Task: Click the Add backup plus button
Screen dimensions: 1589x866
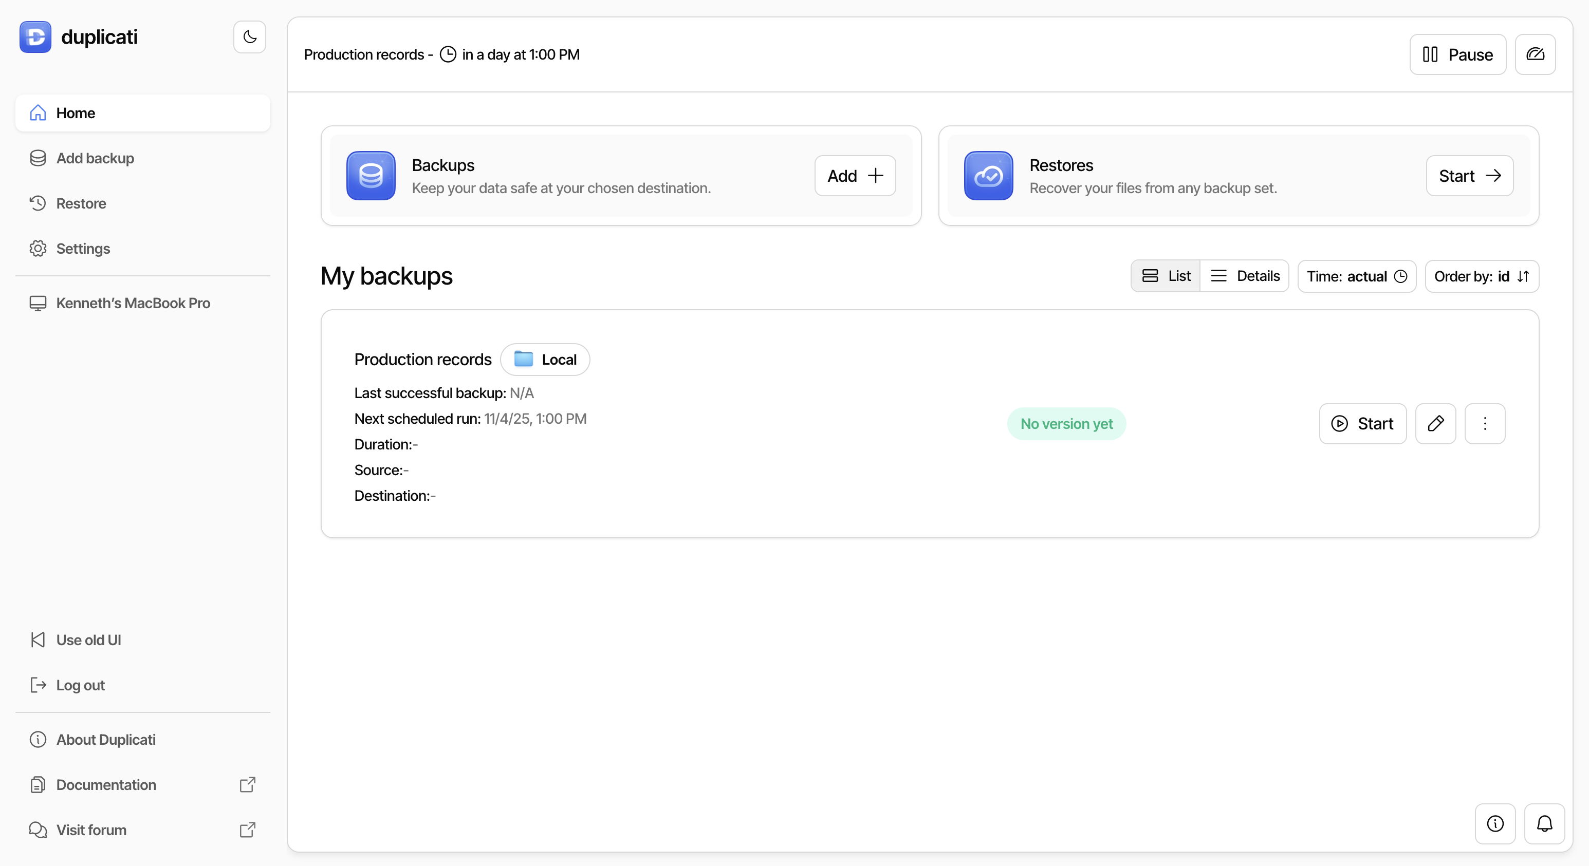Action: click(854, 176)
